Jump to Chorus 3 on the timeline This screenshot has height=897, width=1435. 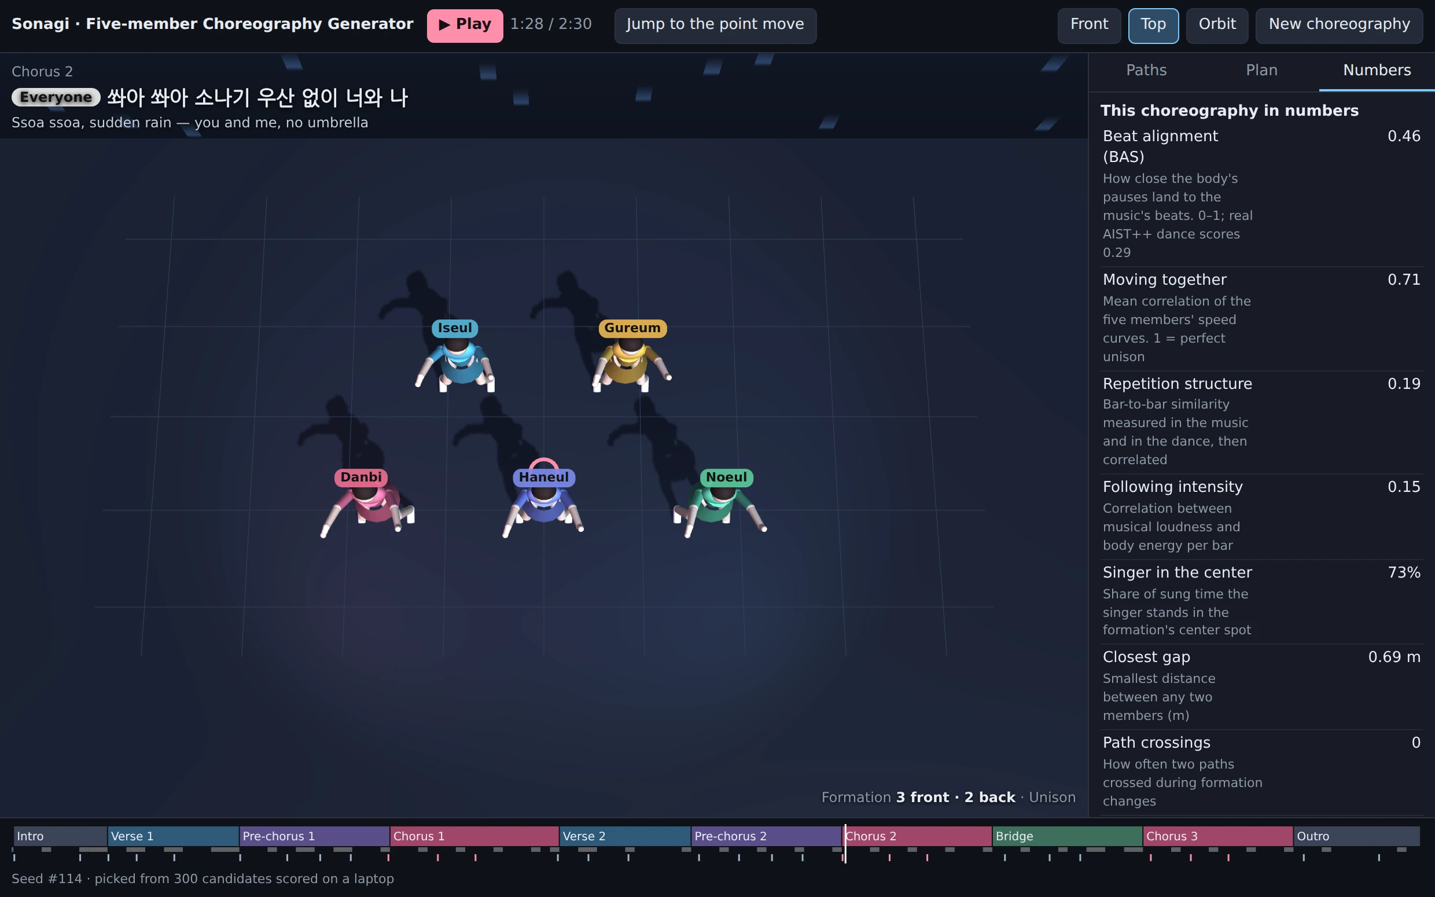(x=1218, y=836)
